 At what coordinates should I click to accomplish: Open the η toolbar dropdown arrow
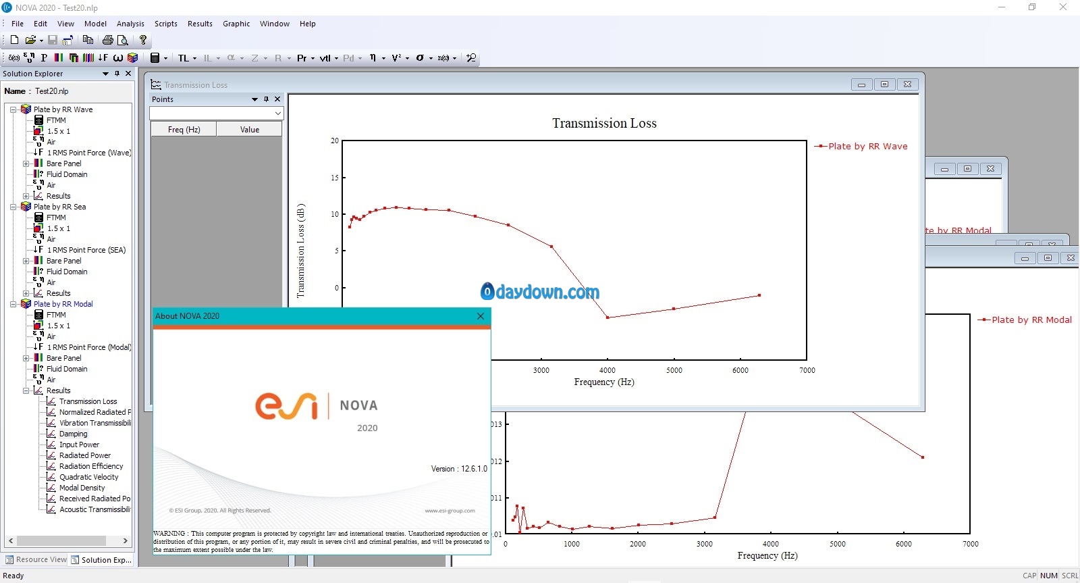click(383, 59)
